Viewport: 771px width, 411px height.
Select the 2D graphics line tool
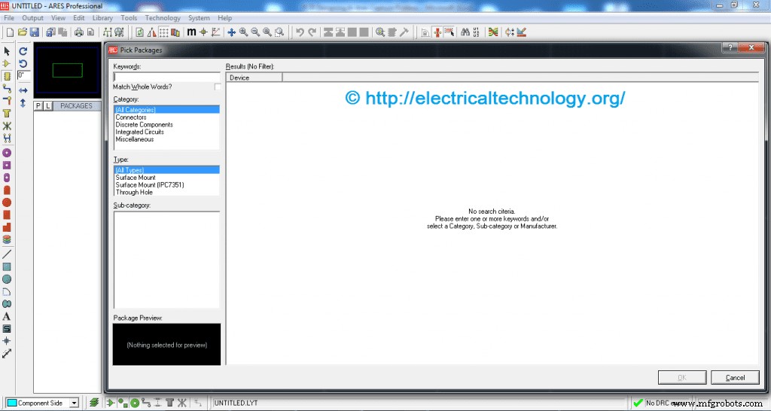pyautogui.click(x=7, y=254)
